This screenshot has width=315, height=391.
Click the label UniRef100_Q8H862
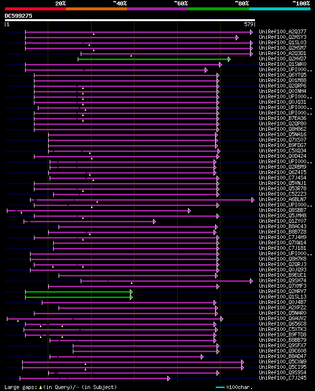click(x=283, y=129)
